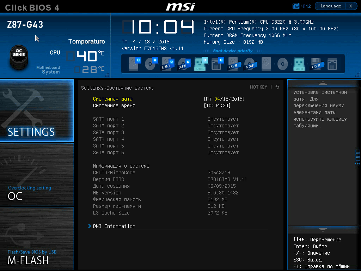The width and height of the screenshot is (361, 271).
Task: Select the UEFI USB CD/DVD boot icon
Action: (184, 64)
